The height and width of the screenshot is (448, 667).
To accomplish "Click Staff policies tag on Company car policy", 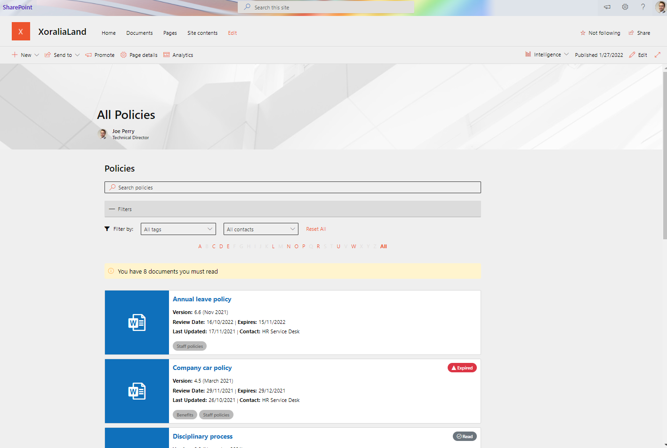I will click(x=216, y=415).
